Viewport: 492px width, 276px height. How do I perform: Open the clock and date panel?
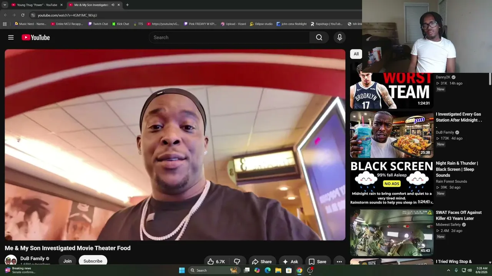(x=482, y=270)
